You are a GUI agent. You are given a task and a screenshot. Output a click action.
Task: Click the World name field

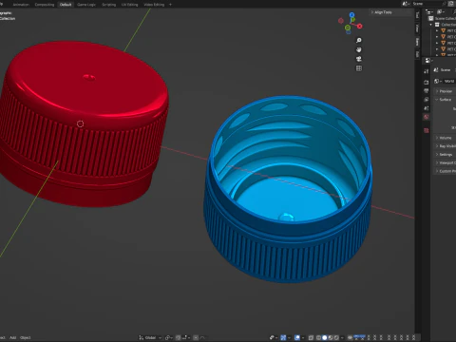(449, 81)
